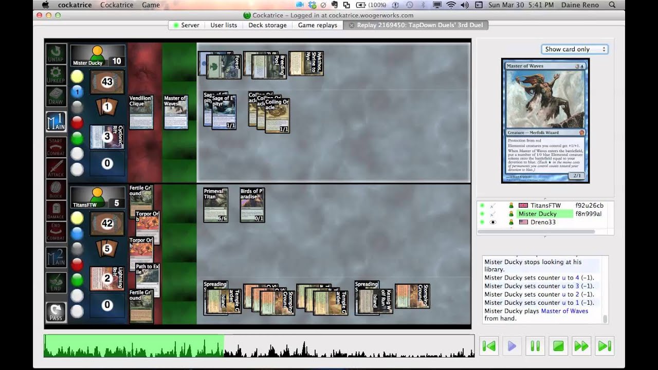Click the Path to Exile card in hand
658x370 pixels.
click(x=148, y=280)
